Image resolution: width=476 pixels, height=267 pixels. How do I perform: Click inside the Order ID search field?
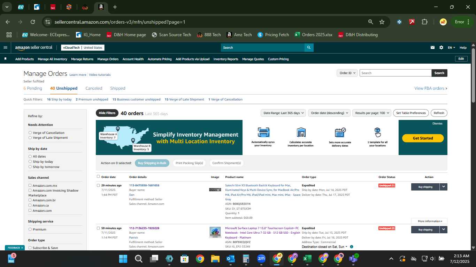pyautogui.click(x=396, y=73)
